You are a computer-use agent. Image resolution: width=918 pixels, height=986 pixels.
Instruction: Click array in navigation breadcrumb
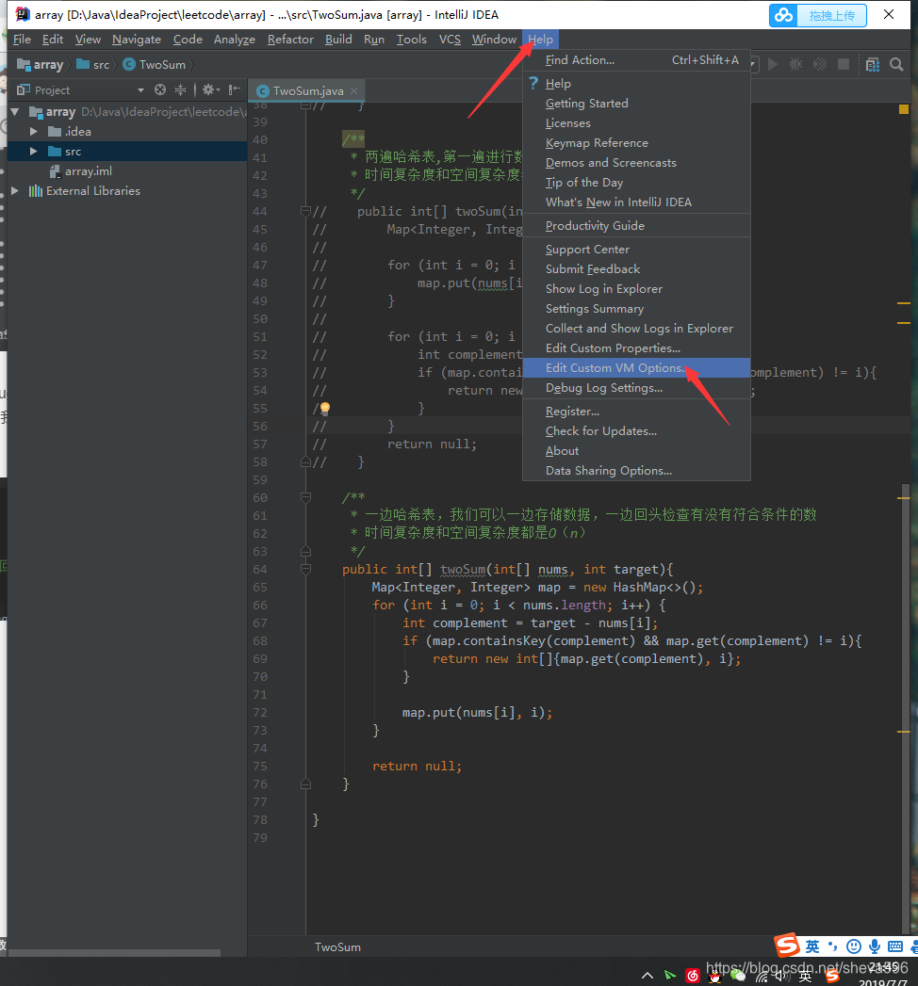click(41, 64)
